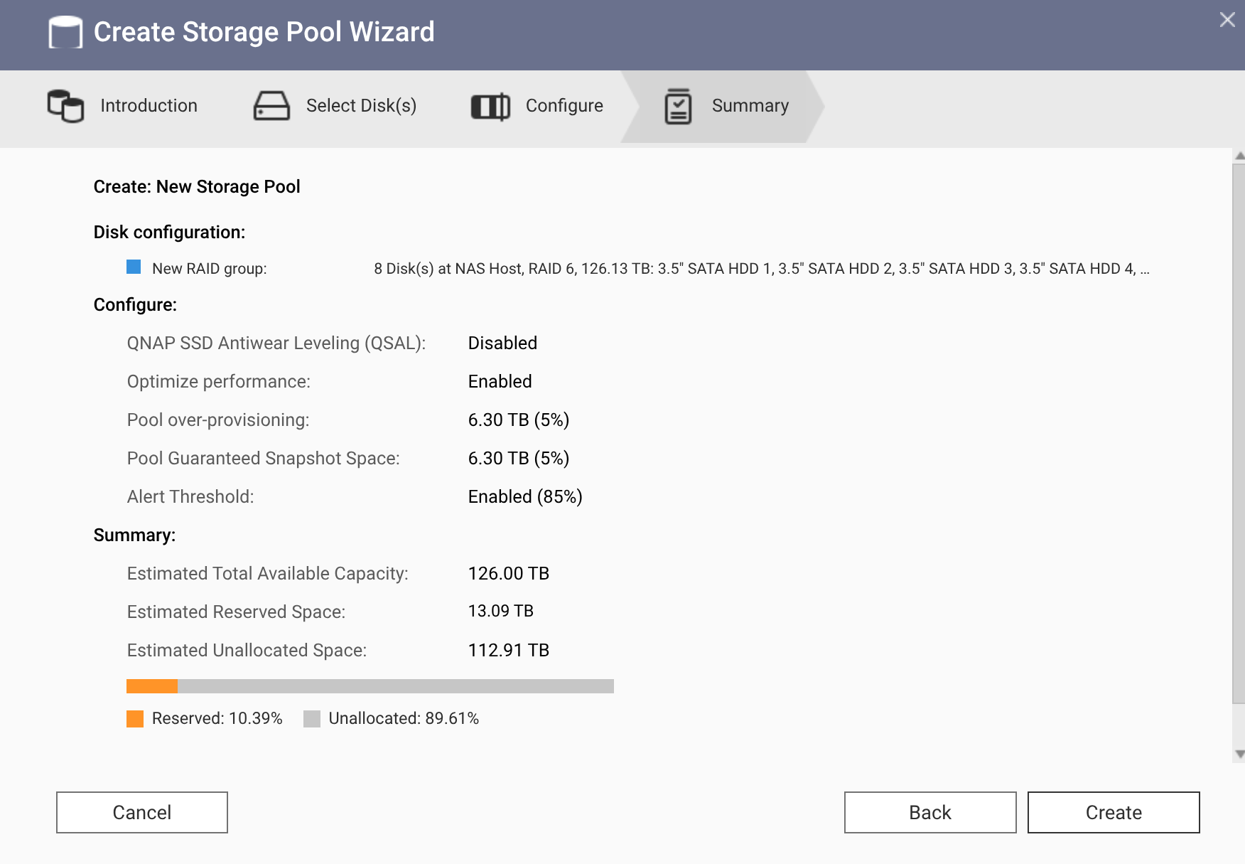Screen dimensions: 1245x864
Task: Click the storage pool wizard title icon
Action: click(x=65, y=32)
